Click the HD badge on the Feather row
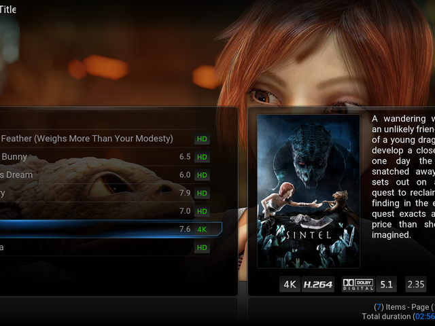 point(202,139)
